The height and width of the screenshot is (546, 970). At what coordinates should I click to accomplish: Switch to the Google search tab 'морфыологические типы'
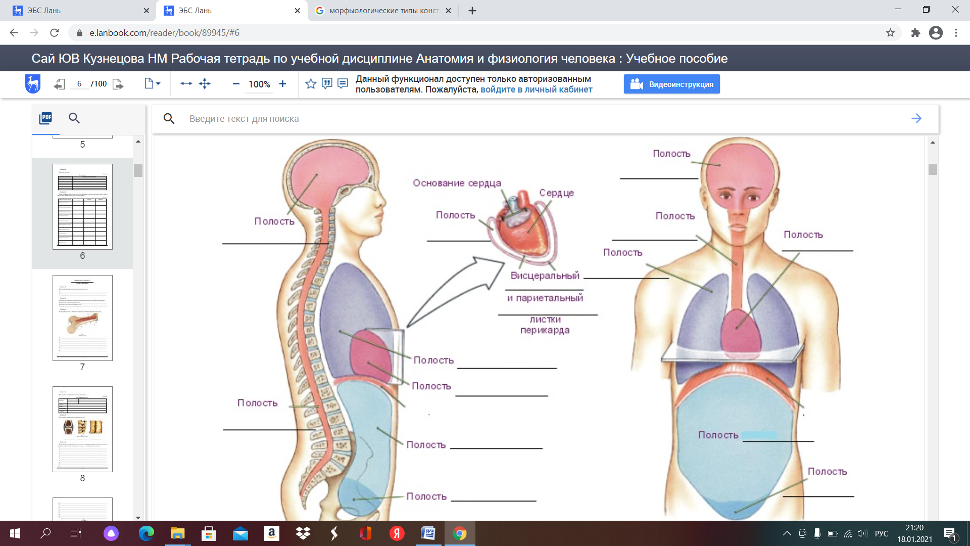[x=384, y=11]
